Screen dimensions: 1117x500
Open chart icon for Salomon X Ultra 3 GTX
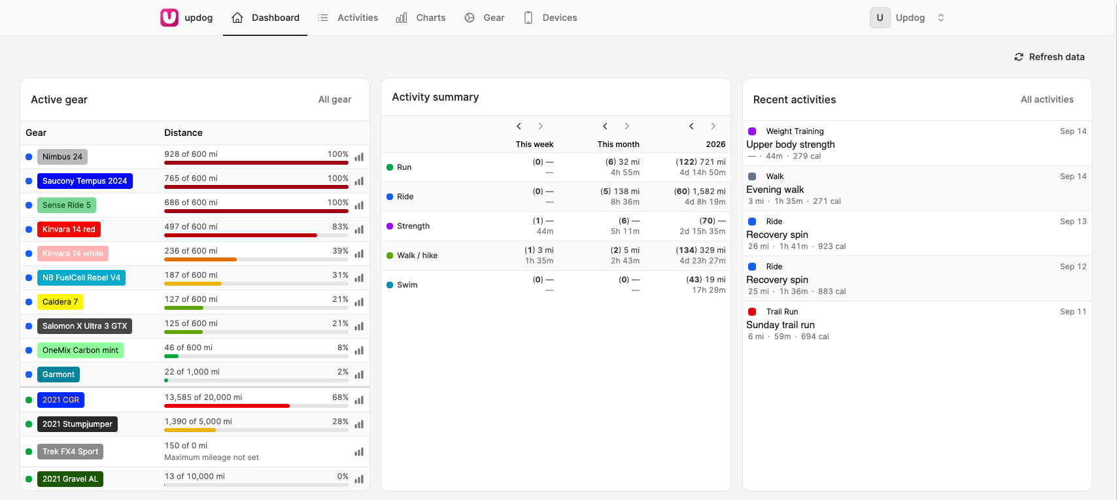tap(359, 326)
